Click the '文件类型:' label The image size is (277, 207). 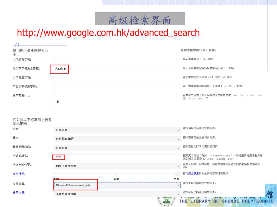click(x=19, y=184)
